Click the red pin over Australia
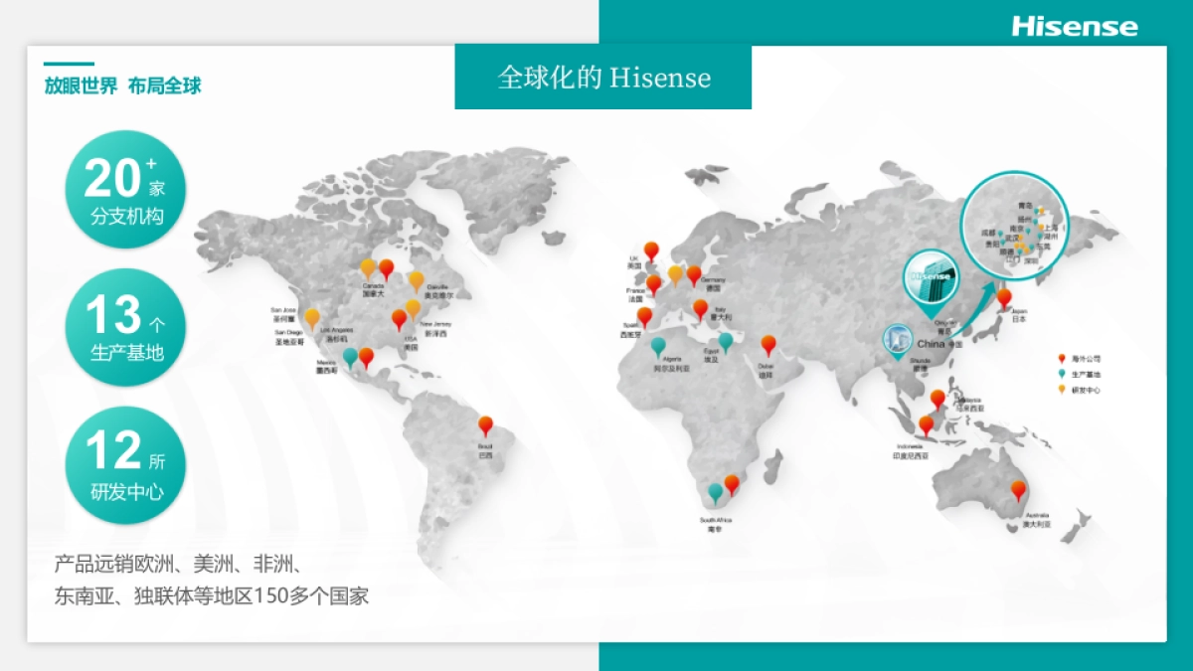This screenshot has height=671, width=1193. point(1018,489)
